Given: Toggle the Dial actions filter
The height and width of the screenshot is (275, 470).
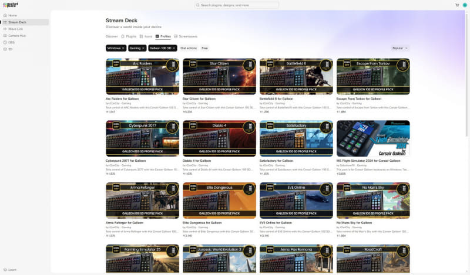Looking at the screenshot, I should (189, 48).
